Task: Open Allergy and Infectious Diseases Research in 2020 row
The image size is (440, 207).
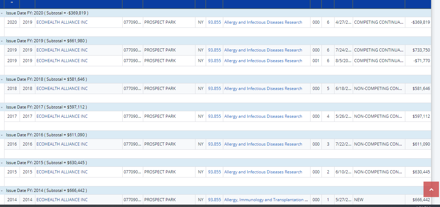Action: coord(263,22)
